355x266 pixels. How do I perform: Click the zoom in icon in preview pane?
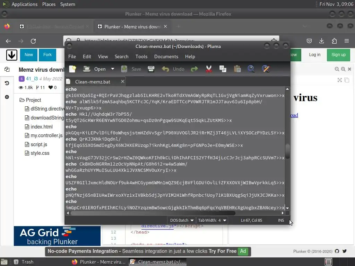[x=343, y=69]
